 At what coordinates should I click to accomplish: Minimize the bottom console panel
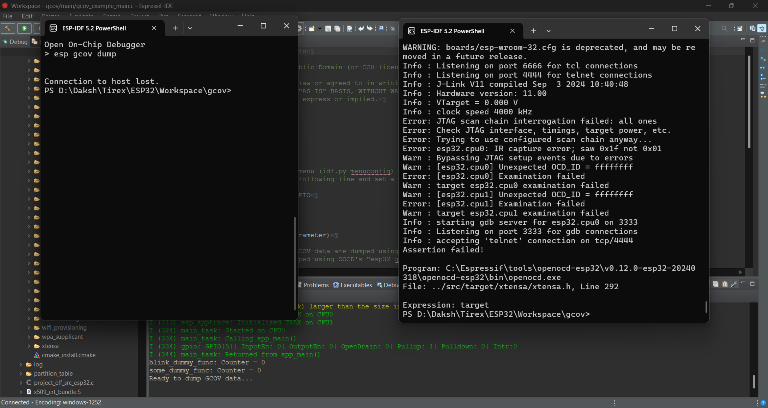point(743,283)
